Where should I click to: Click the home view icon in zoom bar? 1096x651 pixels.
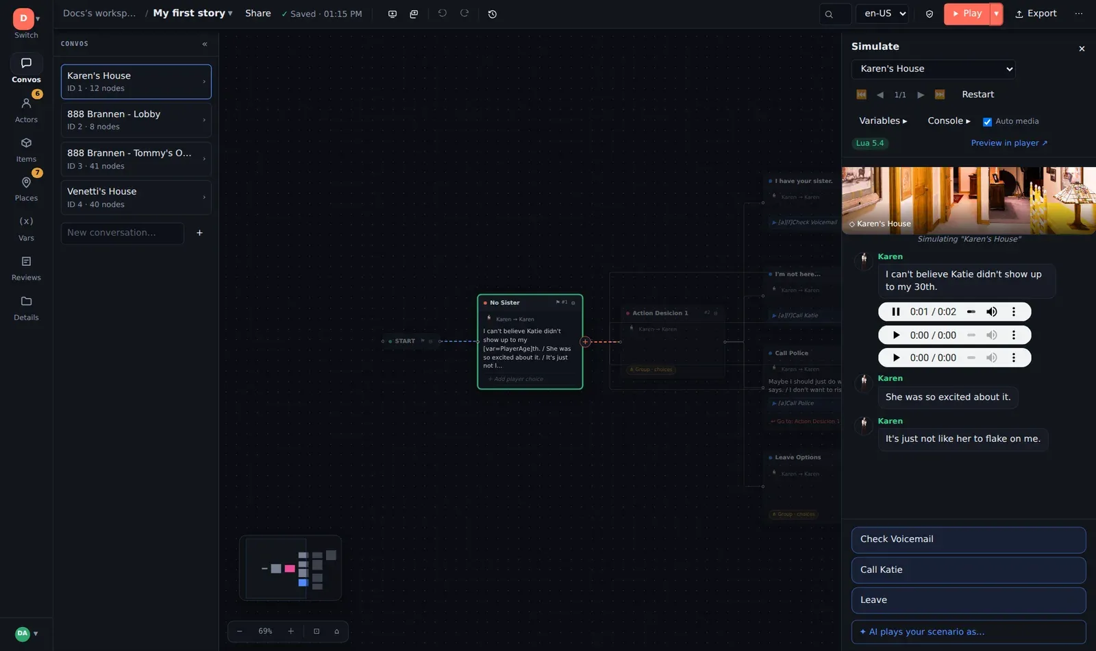(x=336, y=631)
